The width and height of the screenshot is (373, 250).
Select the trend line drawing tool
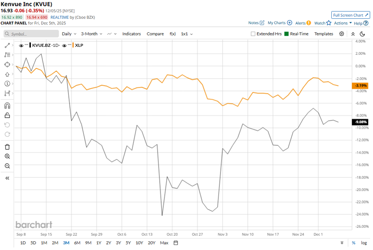click(x=7, y=45)
